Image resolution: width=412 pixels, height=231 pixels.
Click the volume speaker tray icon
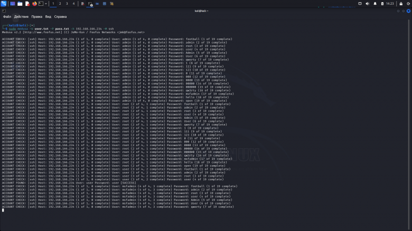coord(367,4)
